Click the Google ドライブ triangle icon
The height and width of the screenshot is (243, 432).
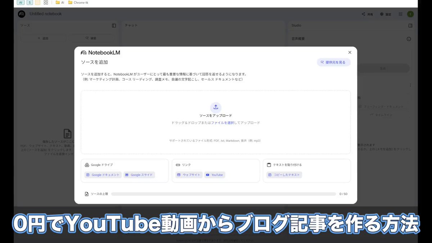(87, 165)
